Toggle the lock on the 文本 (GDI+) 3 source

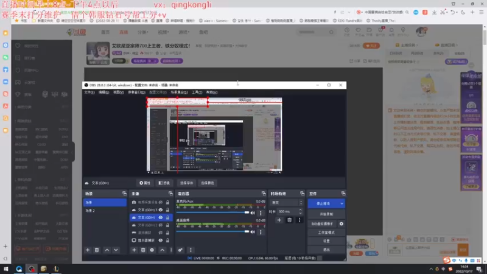(x=168, y=210)
